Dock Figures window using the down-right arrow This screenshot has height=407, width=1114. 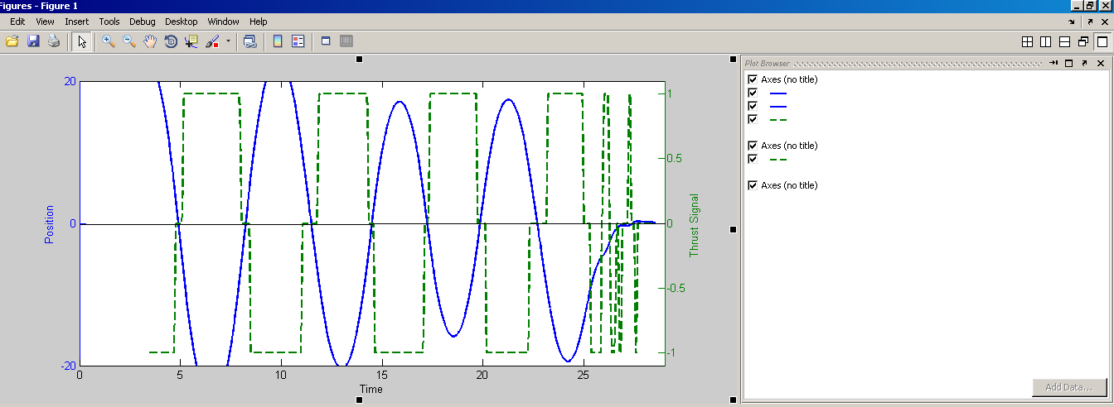click(x=1072, y=22)
